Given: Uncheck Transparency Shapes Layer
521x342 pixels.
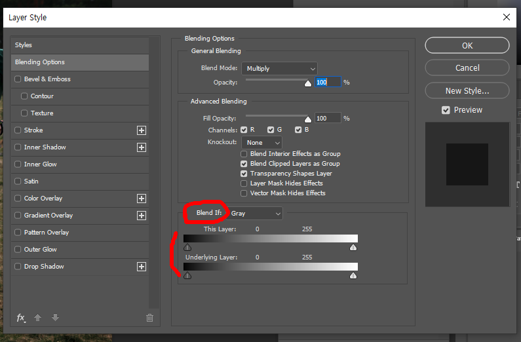Looking at the screenshot, I should click(x=244, y=174).
